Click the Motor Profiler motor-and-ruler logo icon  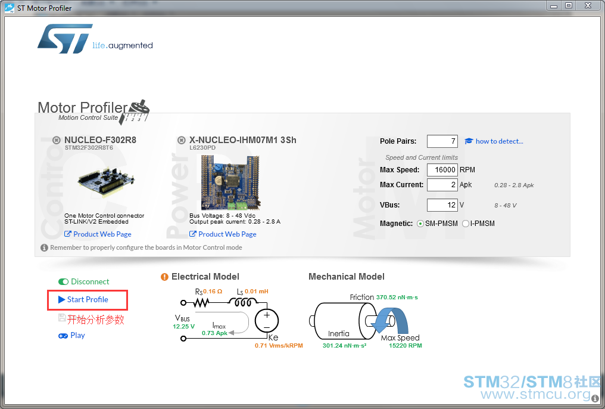point(135,112)
